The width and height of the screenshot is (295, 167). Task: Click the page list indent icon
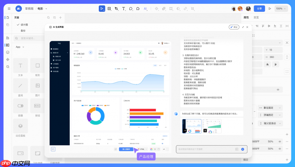click(54, 17)
